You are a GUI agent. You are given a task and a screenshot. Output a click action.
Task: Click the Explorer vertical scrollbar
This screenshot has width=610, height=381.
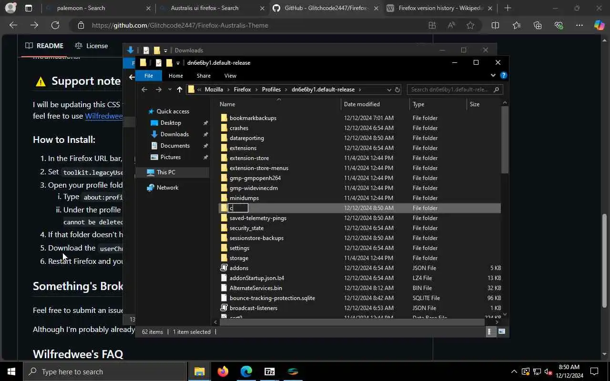pyautogui.click(x=505, y=140)
